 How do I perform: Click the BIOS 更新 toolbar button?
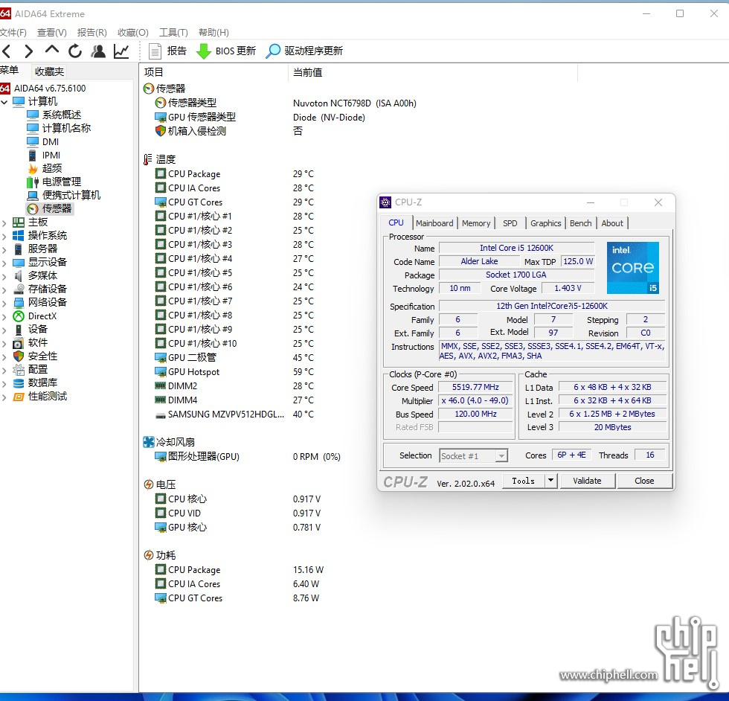[x=226, y=51]
